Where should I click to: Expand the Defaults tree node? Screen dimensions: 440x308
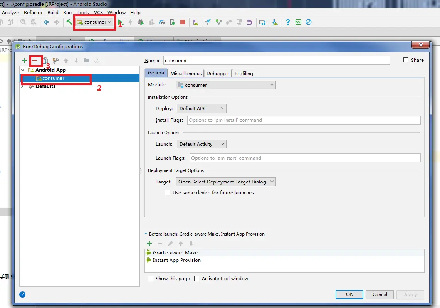22,86
